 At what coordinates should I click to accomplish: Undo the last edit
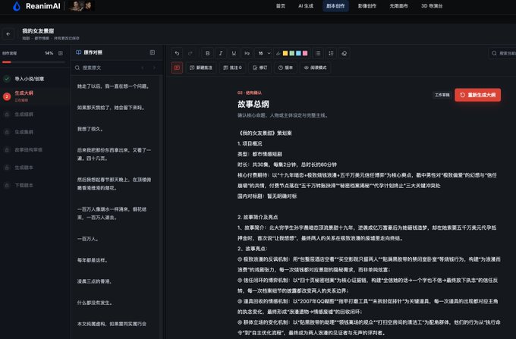coord(177,53)
